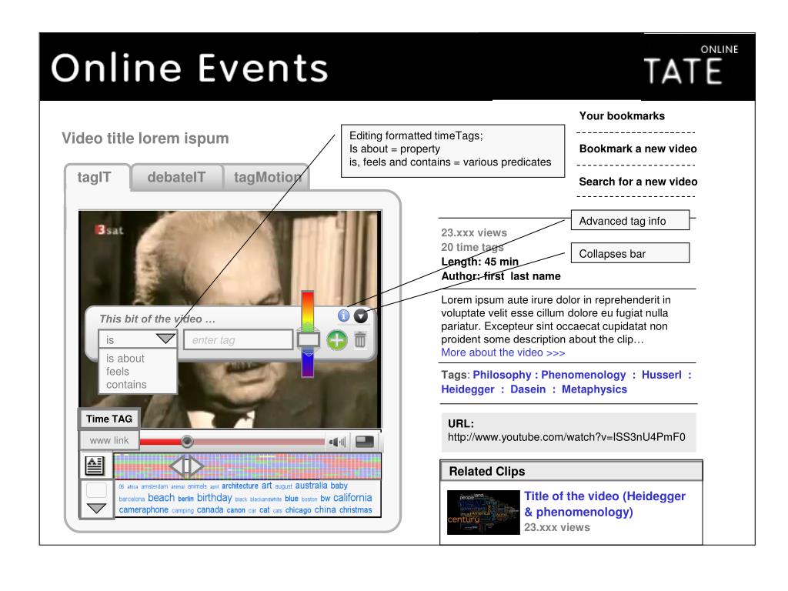Click the Husserl tag
The image size is (788, 591).
click(661, 375)
